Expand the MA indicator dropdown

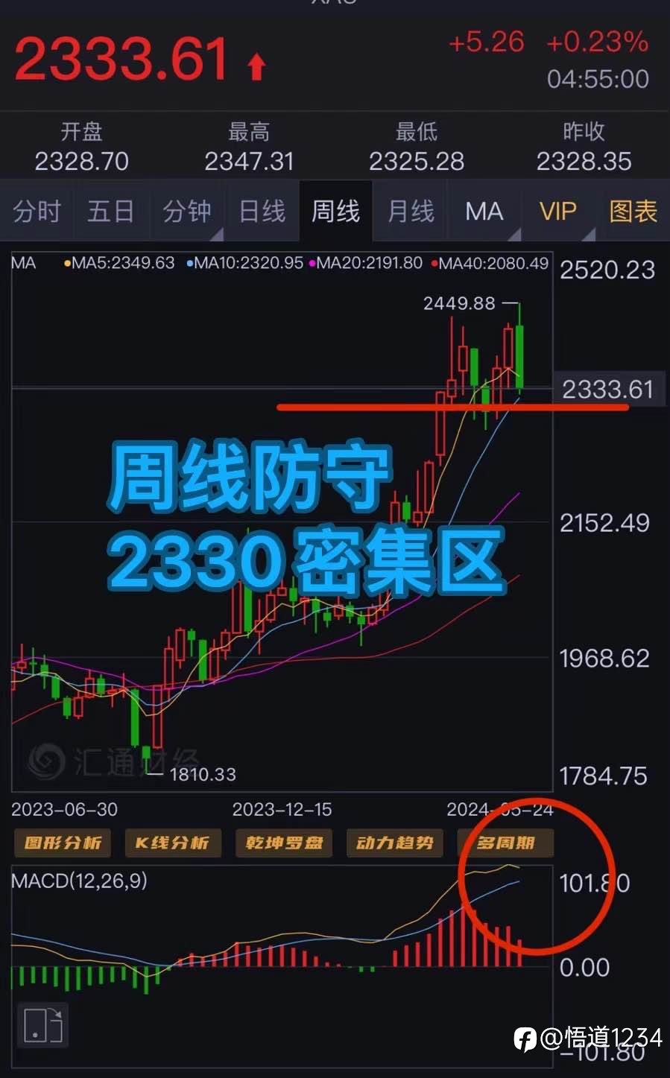[x=484, y=212]
